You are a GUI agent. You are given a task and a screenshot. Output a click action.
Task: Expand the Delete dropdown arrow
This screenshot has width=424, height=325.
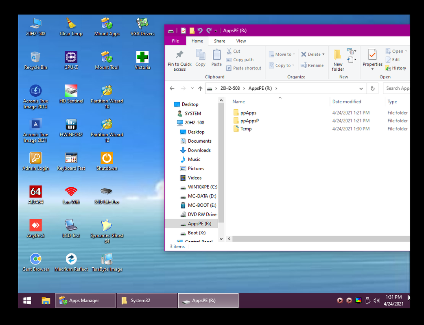click(x=323, y=54)
